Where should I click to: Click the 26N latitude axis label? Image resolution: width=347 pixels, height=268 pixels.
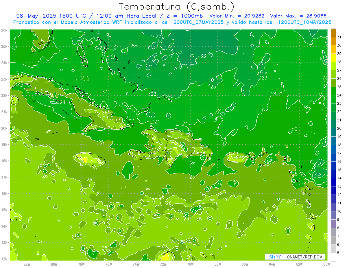pyautogui.click(x=4, y=30)
